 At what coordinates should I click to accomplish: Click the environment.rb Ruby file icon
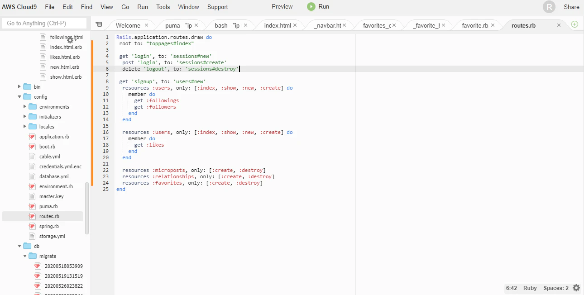pyautogui.click(x=32, y=186)
